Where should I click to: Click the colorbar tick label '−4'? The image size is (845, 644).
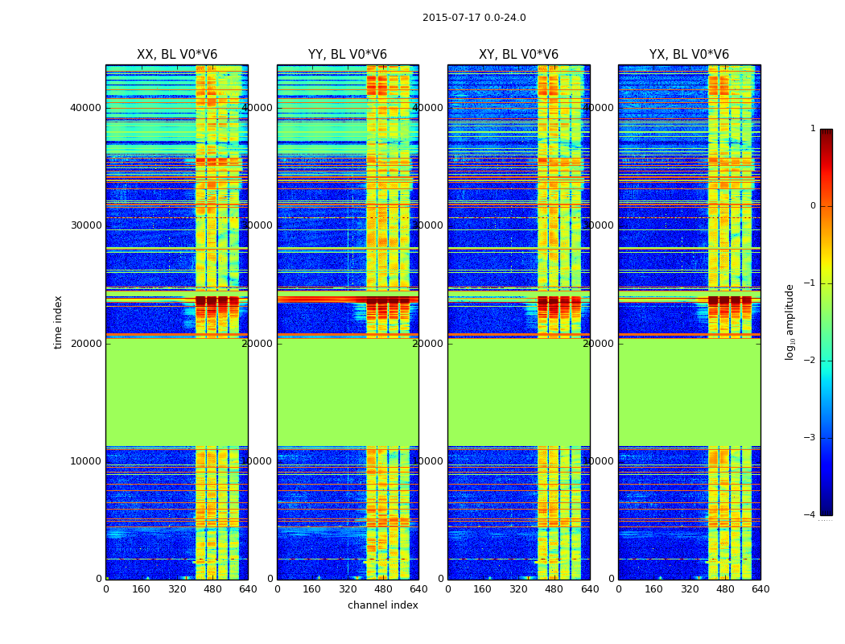coord(810,515)
